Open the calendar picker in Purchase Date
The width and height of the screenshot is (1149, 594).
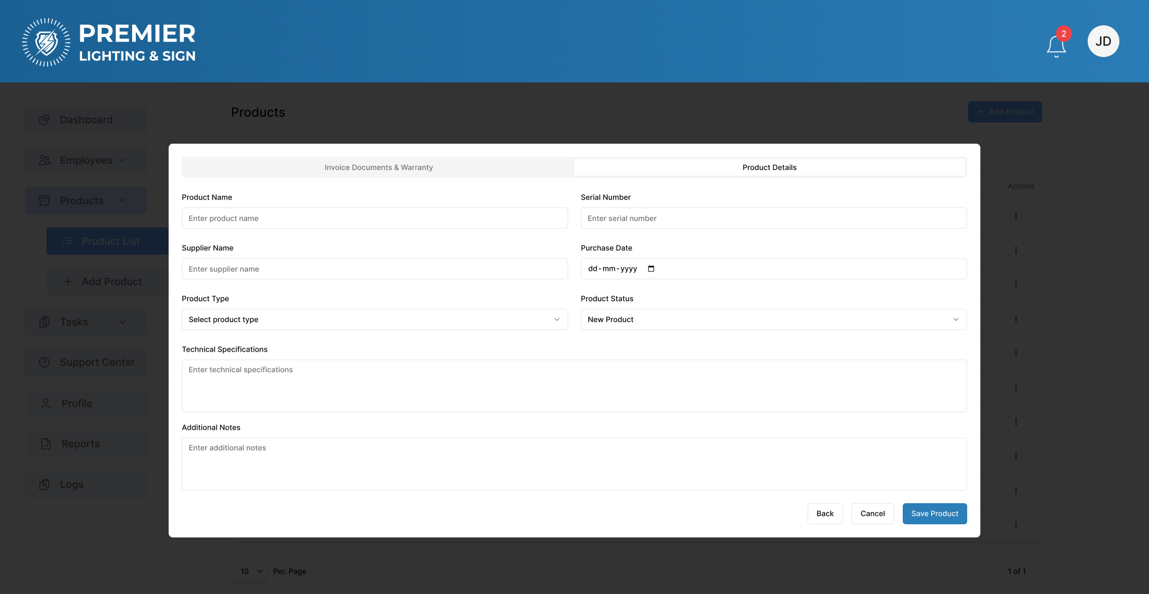click(651, 269)
